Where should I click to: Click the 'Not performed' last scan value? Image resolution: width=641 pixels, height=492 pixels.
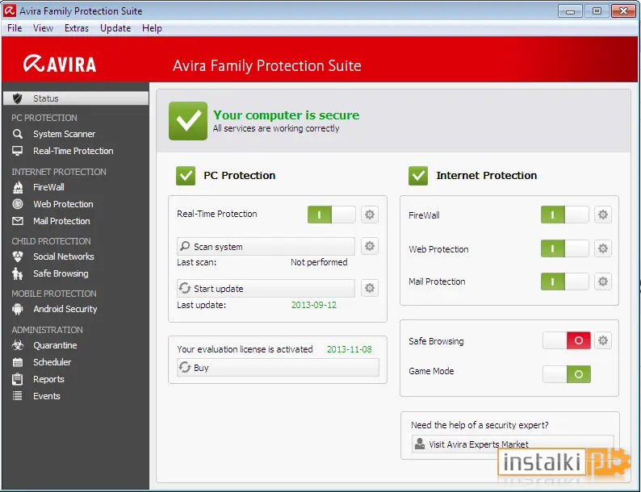(319, 262)
